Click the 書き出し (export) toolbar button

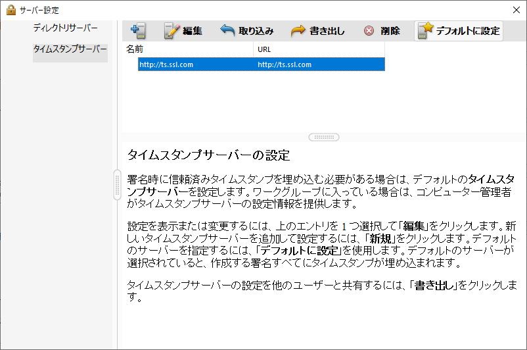[318, 31]
